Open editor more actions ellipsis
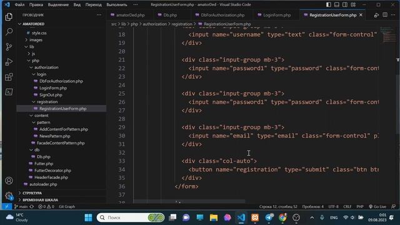The image size is (400, 225). (393, 15)
